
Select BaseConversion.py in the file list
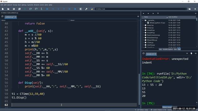(x=153, y=35)
